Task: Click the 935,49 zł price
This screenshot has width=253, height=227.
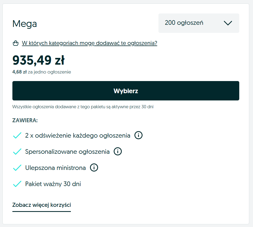Action: [x=39, y=60]
